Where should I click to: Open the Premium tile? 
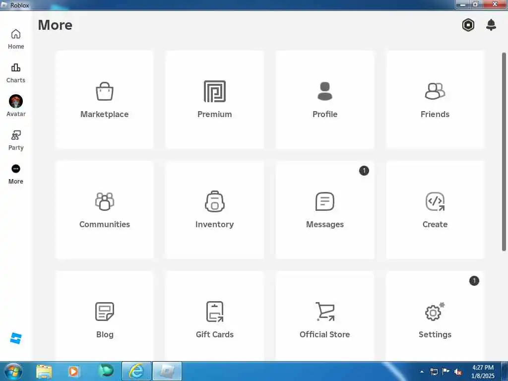click(x=214, y=99)
